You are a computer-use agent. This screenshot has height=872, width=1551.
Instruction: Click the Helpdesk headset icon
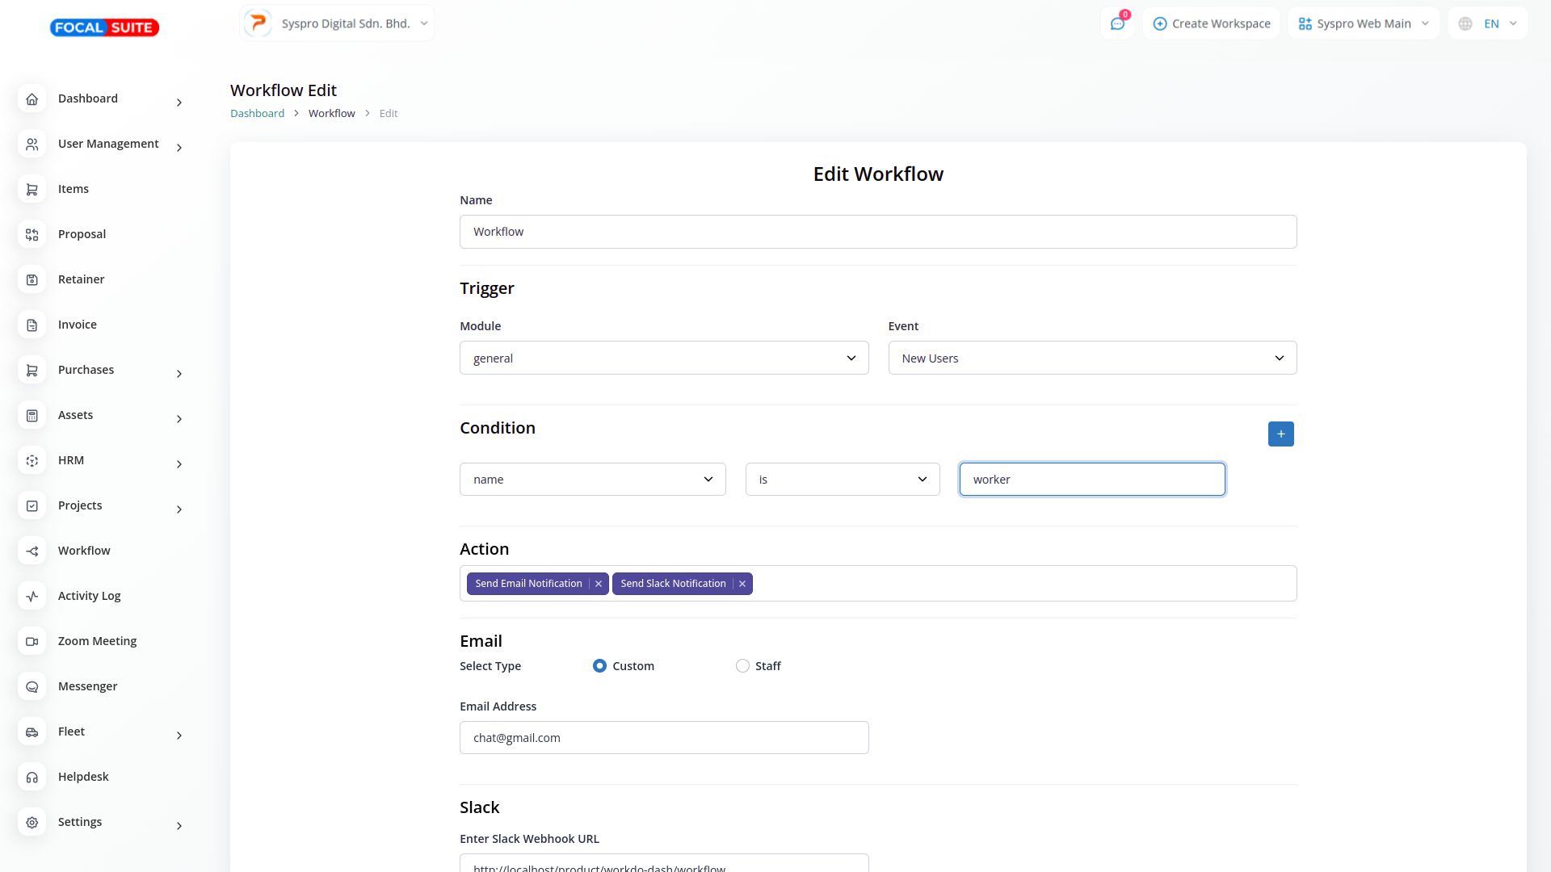point(32,777)
